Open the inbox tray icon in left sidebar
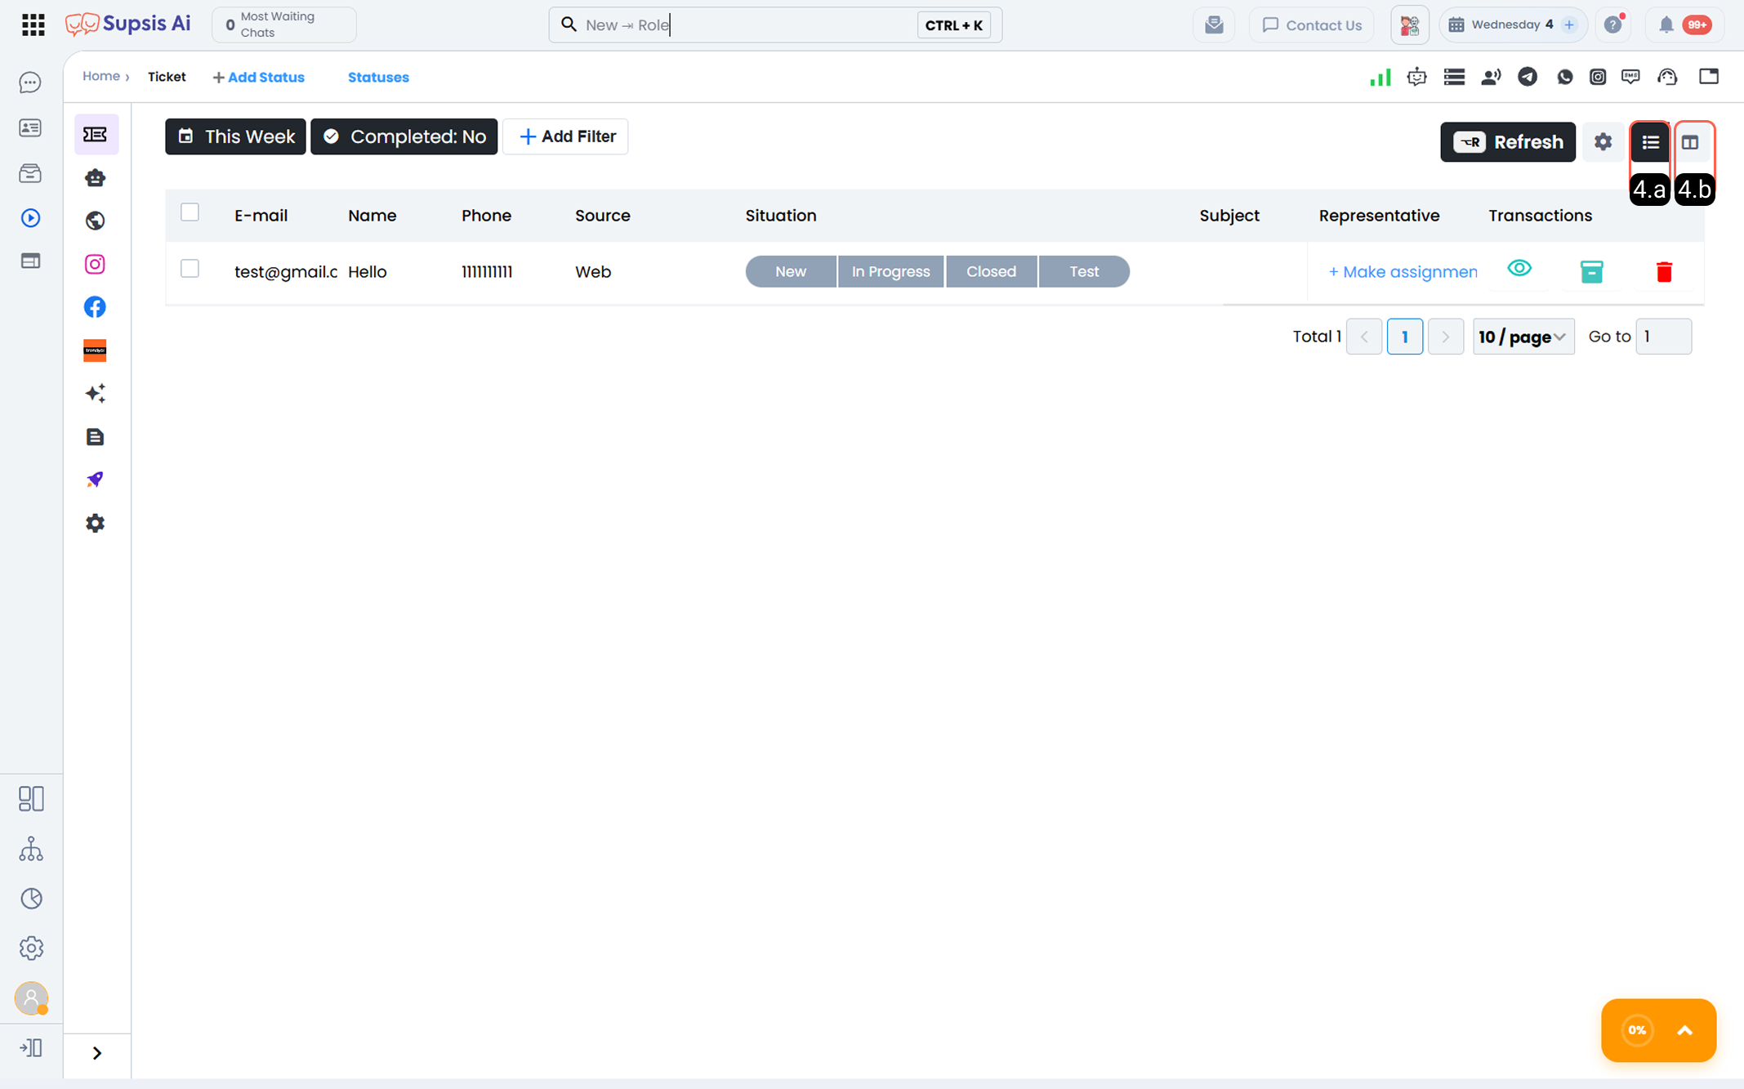The width and height of the screenshot is (1744, 1089). tap(30, 173)
